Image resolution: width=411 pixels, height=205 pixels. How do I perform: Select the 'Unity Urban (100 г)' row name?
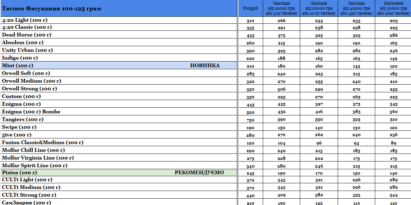(27, 50)
